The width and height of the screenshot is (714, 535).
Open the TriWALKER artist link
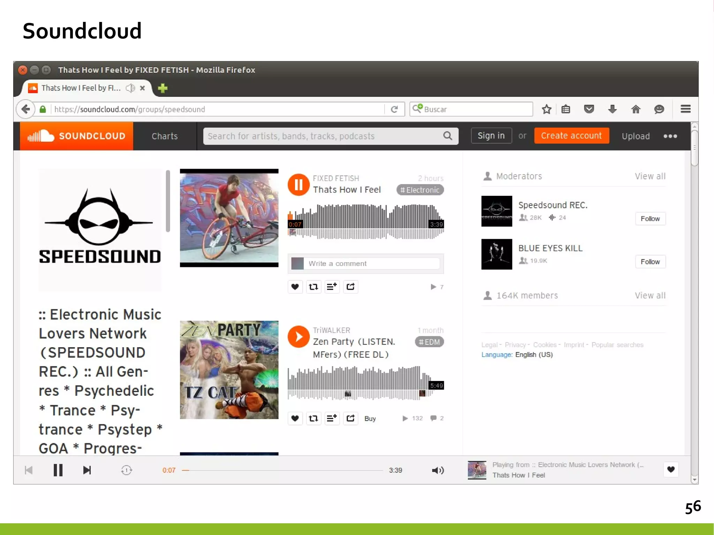[332, 330]
